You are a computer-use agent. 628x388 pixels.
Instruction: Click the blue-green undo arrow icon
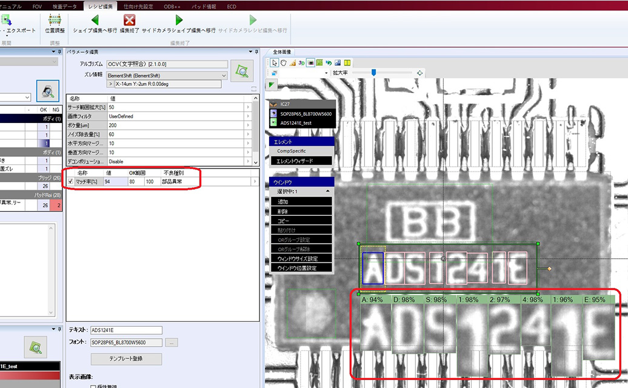pos(329,63)
